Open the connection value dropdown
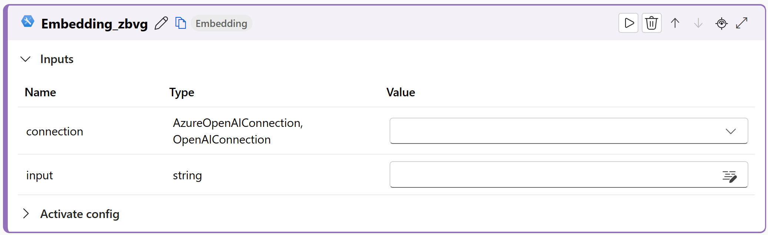This screenshot has width=768, height=235. coord(569,131)
